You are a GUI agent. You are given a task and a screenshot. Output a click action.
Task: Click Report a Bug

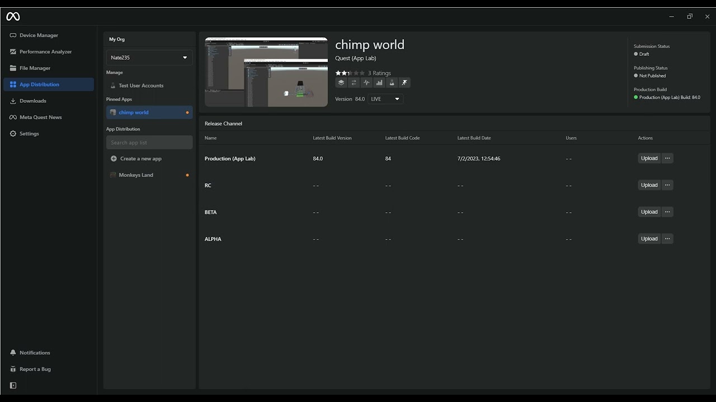click(x=49, y=369)
